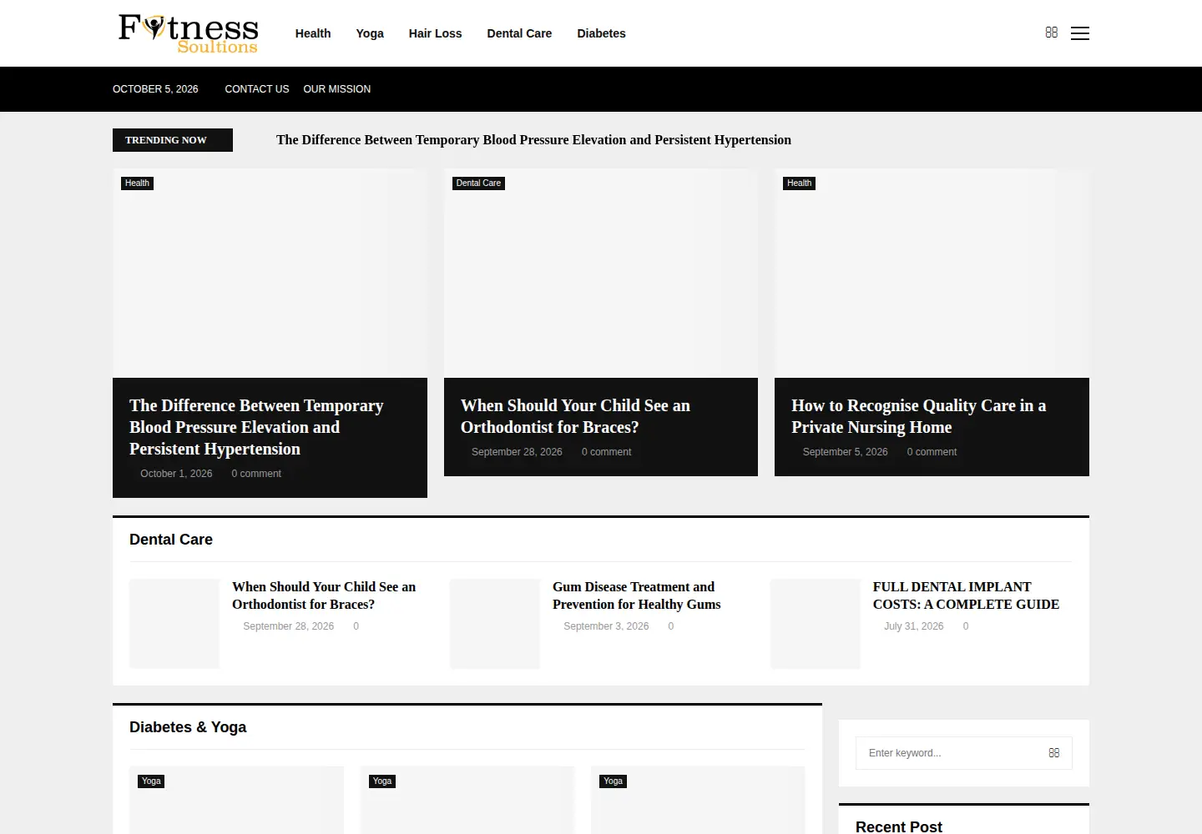This screenshot has height=834, width=1202.
Task: Open blood pressure featured image
Action: 270,274
